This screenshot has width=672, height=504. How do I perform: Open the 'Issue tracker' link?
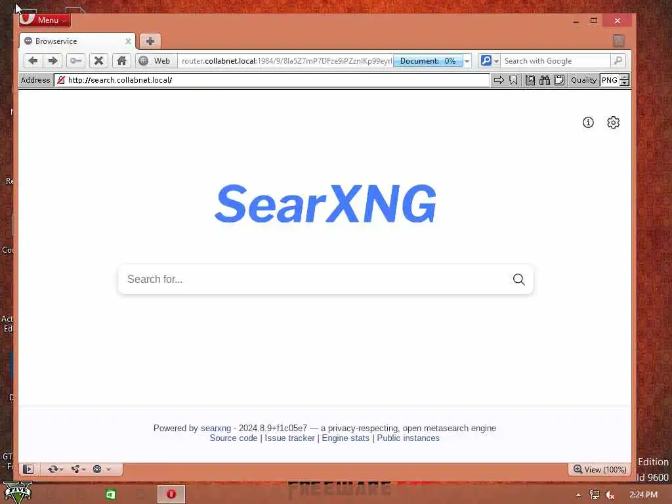[x=289, y=438]
